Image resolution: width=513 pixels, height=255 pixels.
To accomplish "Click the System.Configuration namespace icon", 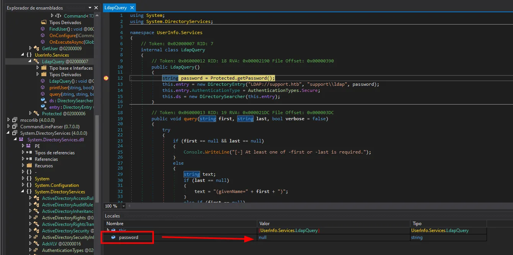I will (29, 185).
